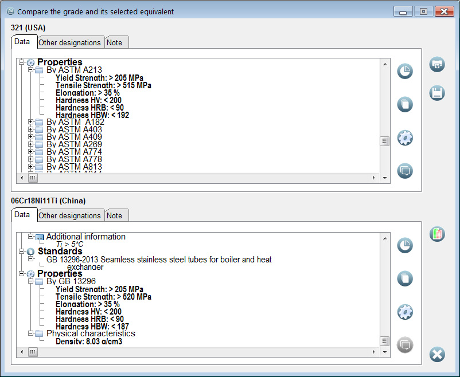Open Other designations tab for 06Cr18Ni11Ti

[x=70, y=215]
